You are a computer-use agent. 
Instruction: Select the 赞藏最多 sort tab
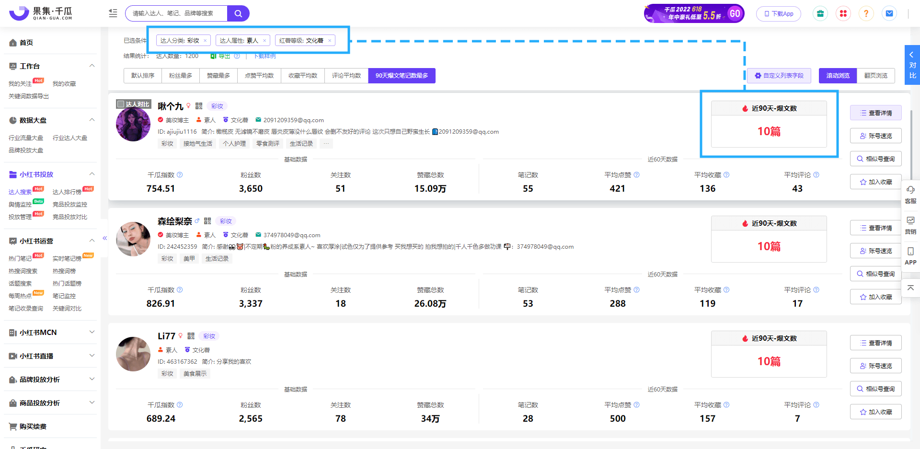coord(218,76)
